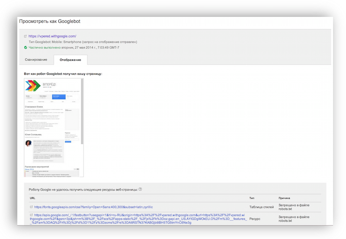Click the Тип column header
Image resolution: width=346 pixels, height=239 pixels.
[x=252, y=198]
